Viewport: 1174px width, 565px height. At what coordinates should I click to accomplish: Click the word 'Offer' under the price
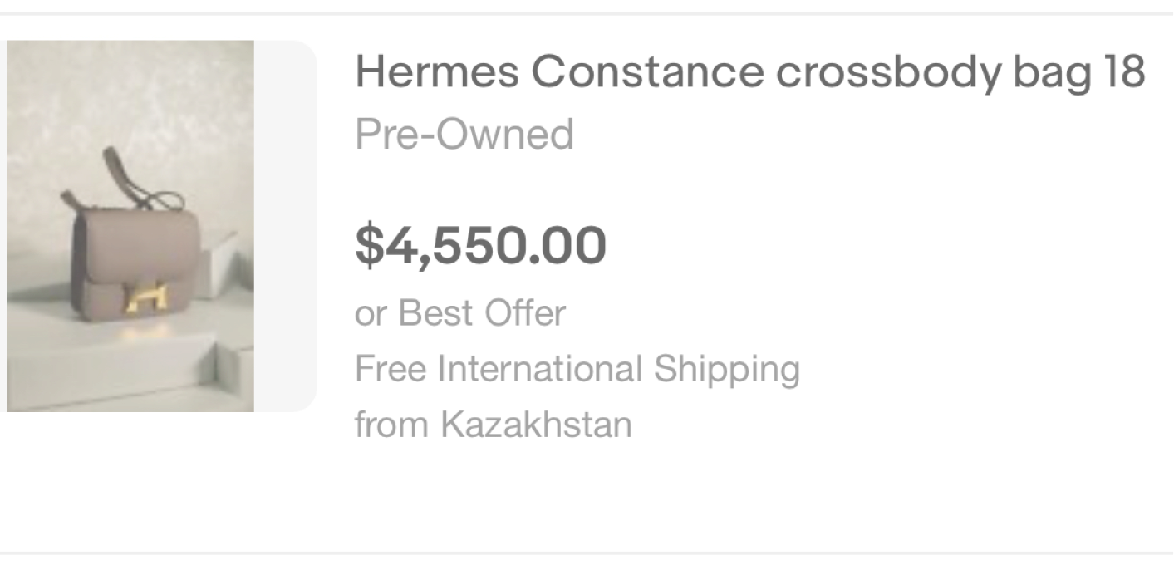click(527, 313)
